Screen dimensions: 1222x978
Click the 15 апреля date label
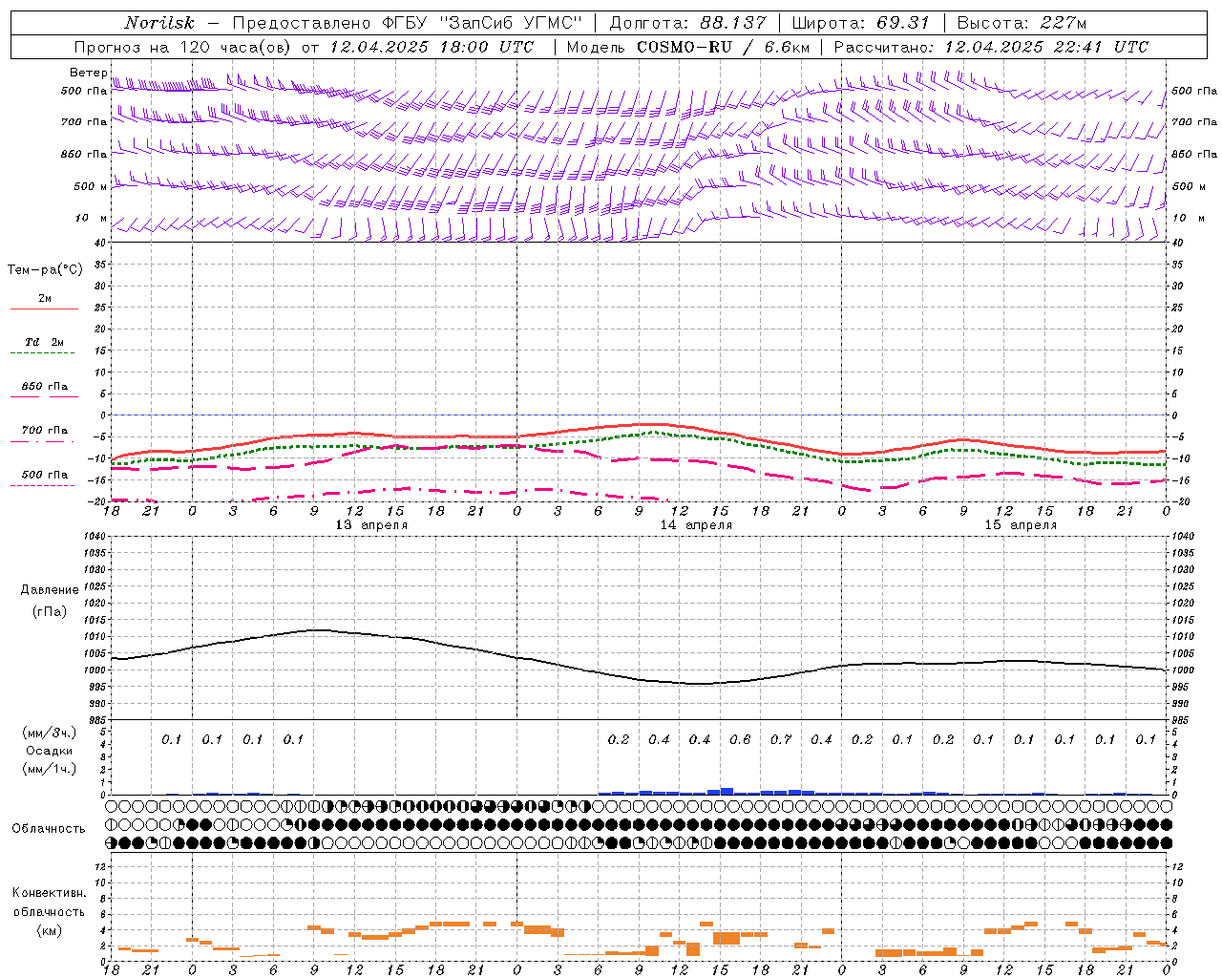coord(1021,525)
